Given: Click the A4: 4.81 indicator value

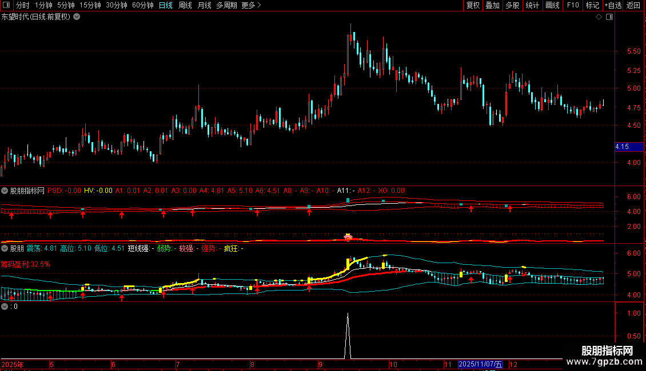Looking at the screenshot, I should click(212, 191).
